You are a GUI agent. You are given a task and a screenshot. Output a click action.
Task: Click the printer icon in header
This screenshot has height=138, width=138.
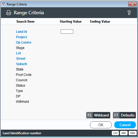pyautogui.click(x=9, y=13)
